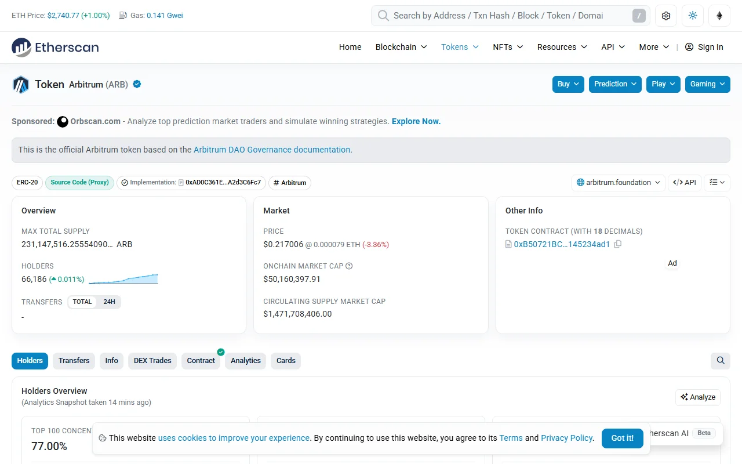This screenshot has height=464, width=742.
Task: Open the site settings gear icon
Action: [666, 16]
